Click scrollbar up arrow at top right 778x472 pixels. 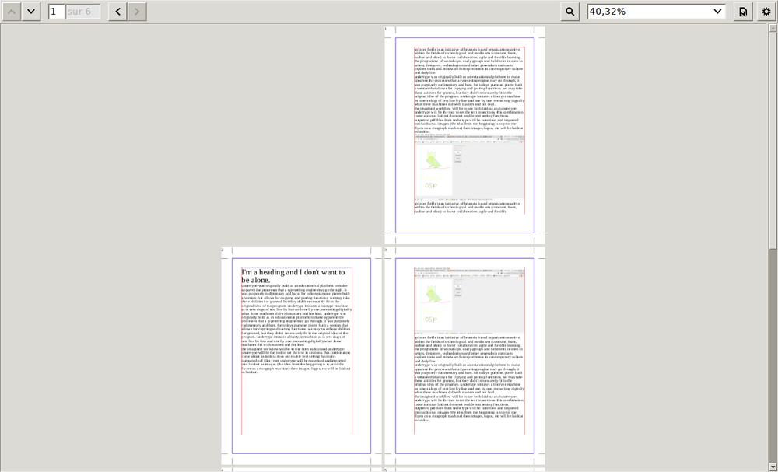(x=773, y=29)
